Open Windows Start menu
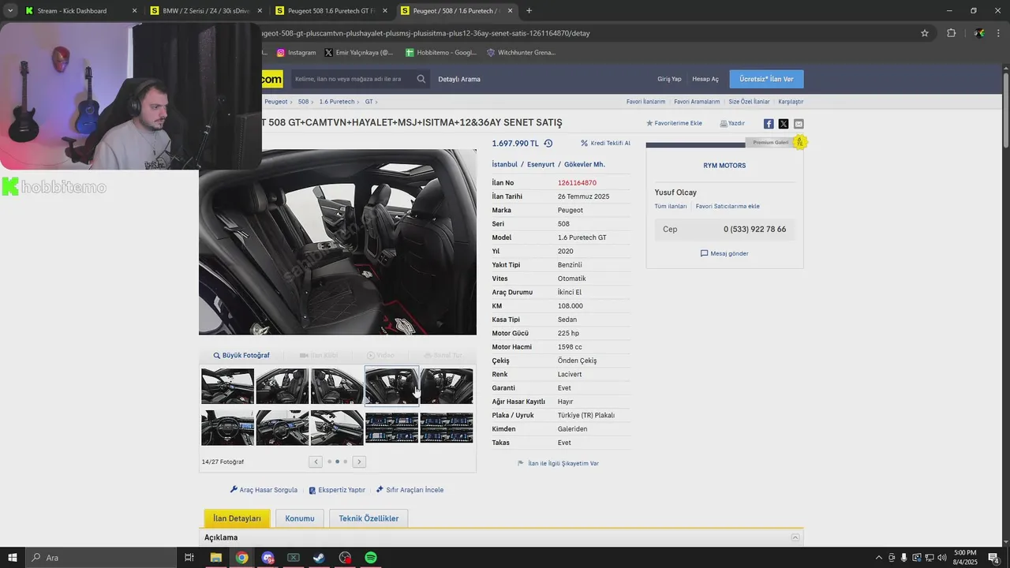1010x568 pixels. (14, 558)
